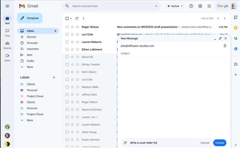Screen dimensions: 240x148
Task: Open the first Project Clover label with orange tag
Action: [x=35, y=96]
